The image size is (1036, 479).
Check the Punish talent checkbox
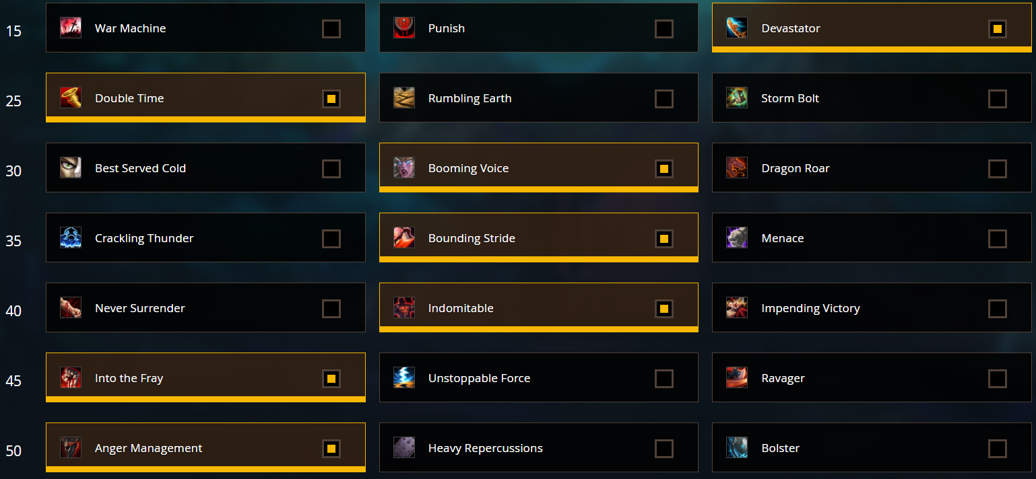pyautogui.click(x=664, y=29)
